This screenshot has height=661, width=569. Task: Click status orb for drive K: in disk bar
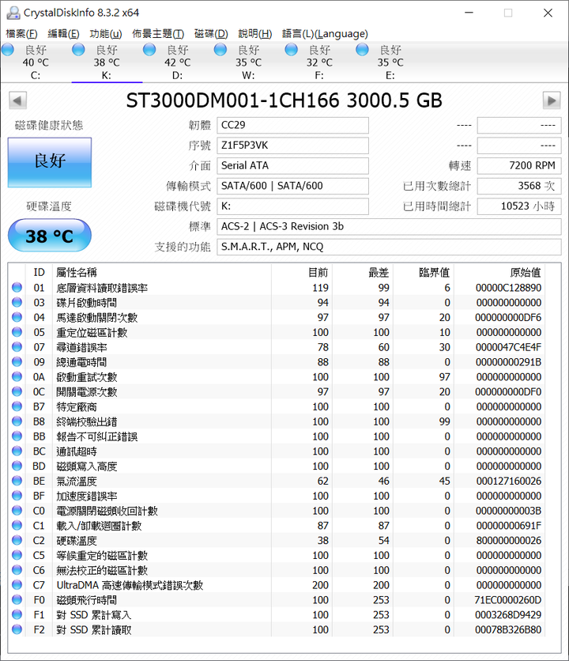point(78,50)
